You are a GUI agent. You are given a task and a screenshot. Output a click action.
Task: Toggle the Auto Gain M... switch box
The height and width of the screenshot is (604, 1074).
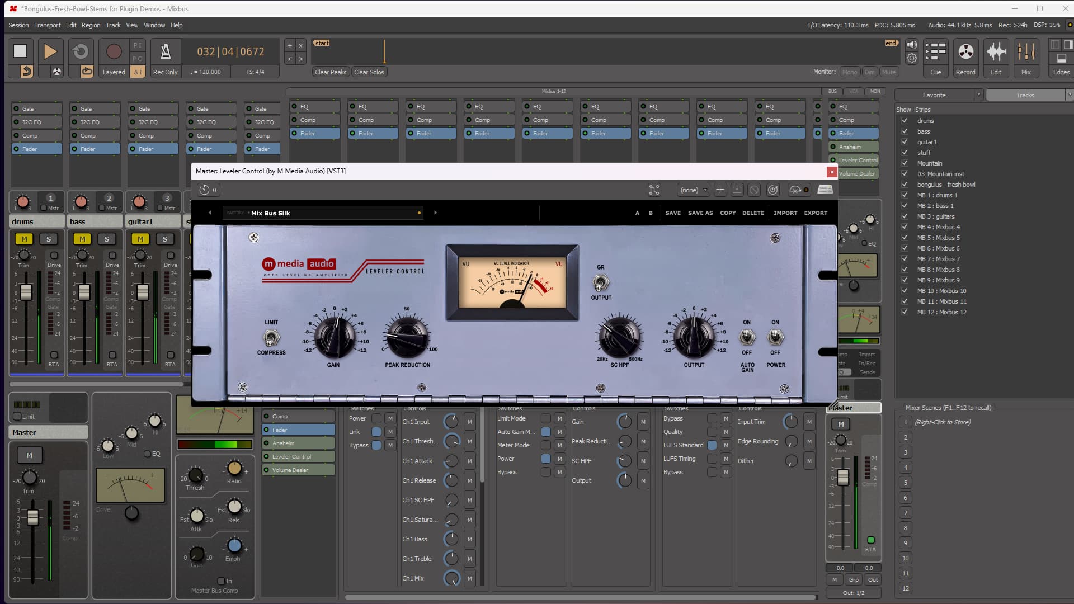tap(546, 432)
